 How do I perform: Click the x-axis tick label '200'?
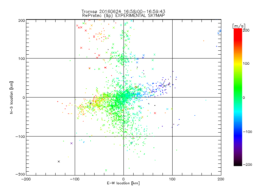click(221, 179)
